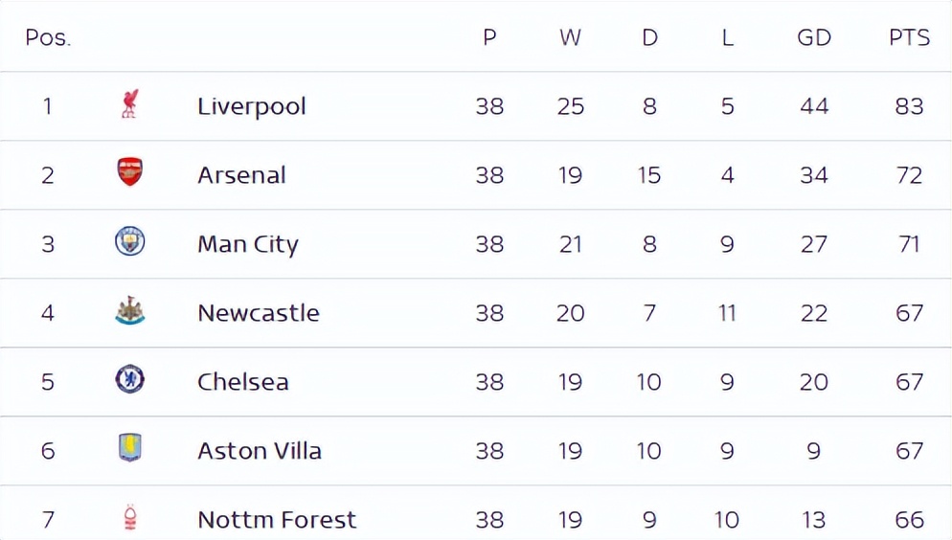
Task: Click Liverpool's 83 points value
Action: pos(909,105)
